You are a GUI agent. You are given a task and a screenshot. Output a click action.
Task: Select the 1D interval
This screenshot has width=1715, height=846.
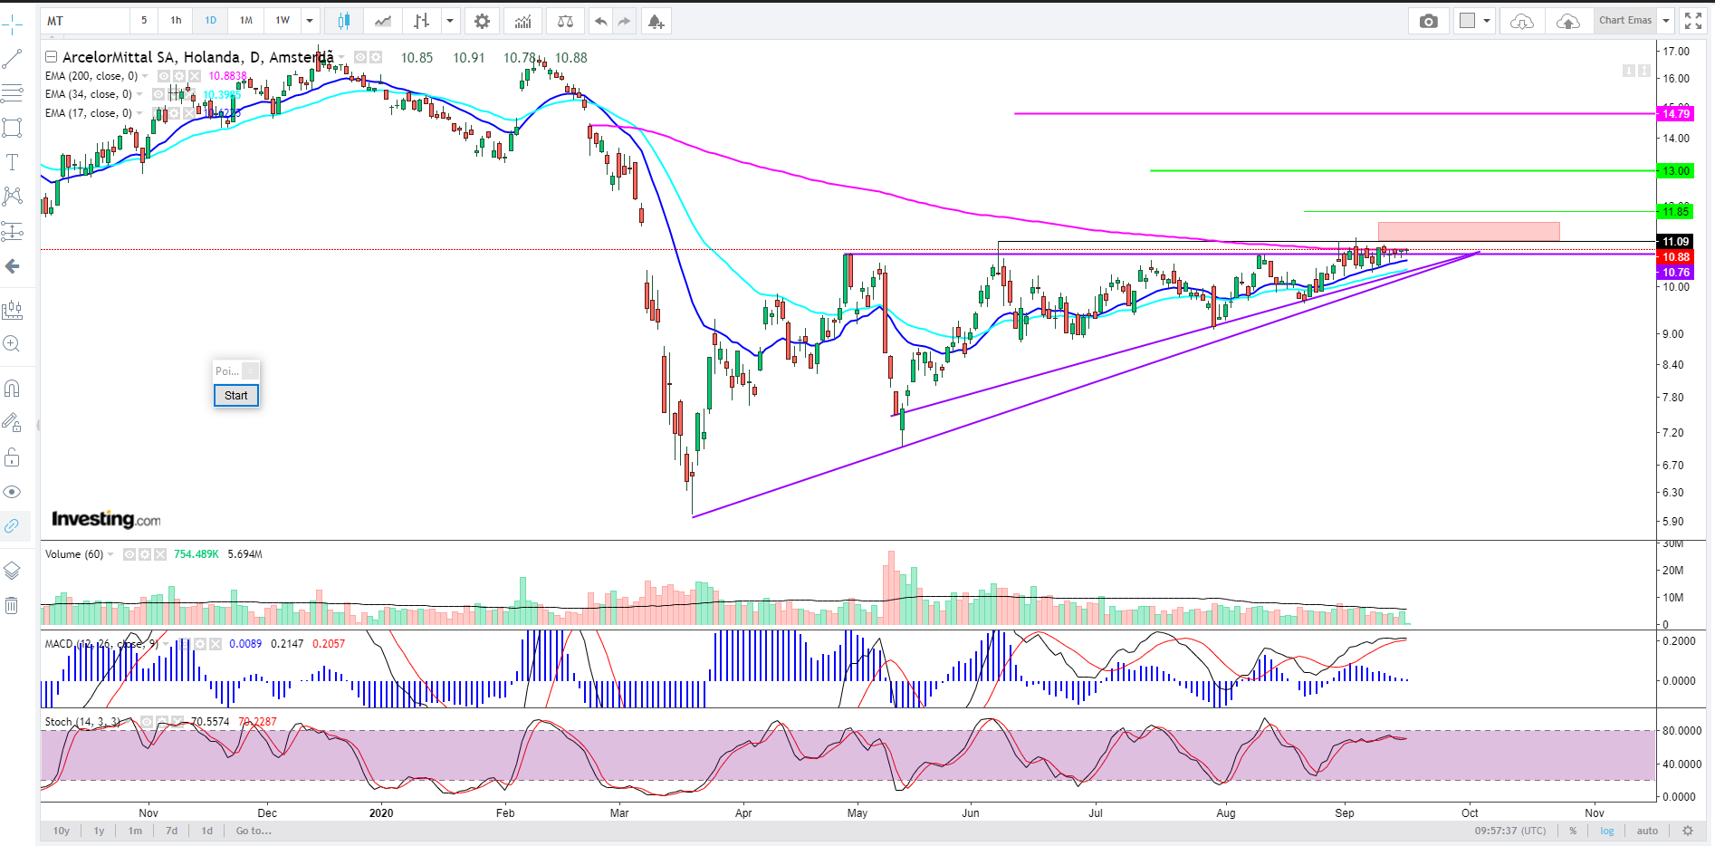[x=211, y=21]
